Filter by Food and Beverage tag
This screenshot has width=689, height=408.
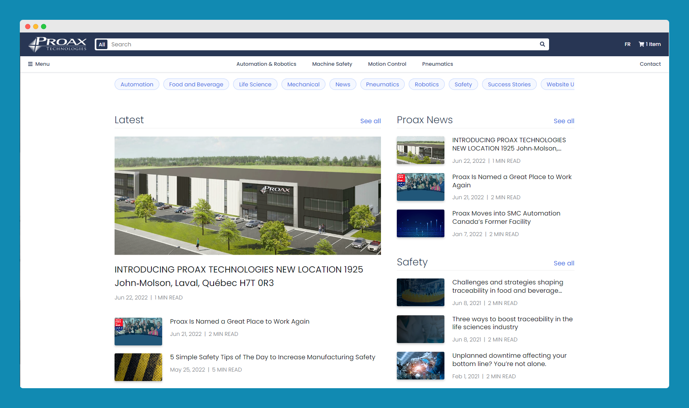coord(196,84)
